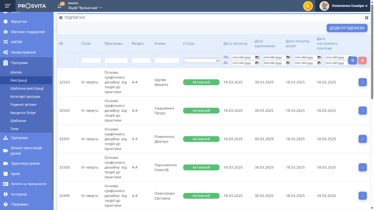
Task: Open the hamburger menu in top bar
Action: tap(8, 6)
